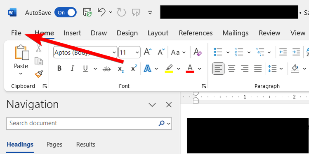Click the Numbering list icon
Screen dimensions: 309x154
tap(239, 52)
